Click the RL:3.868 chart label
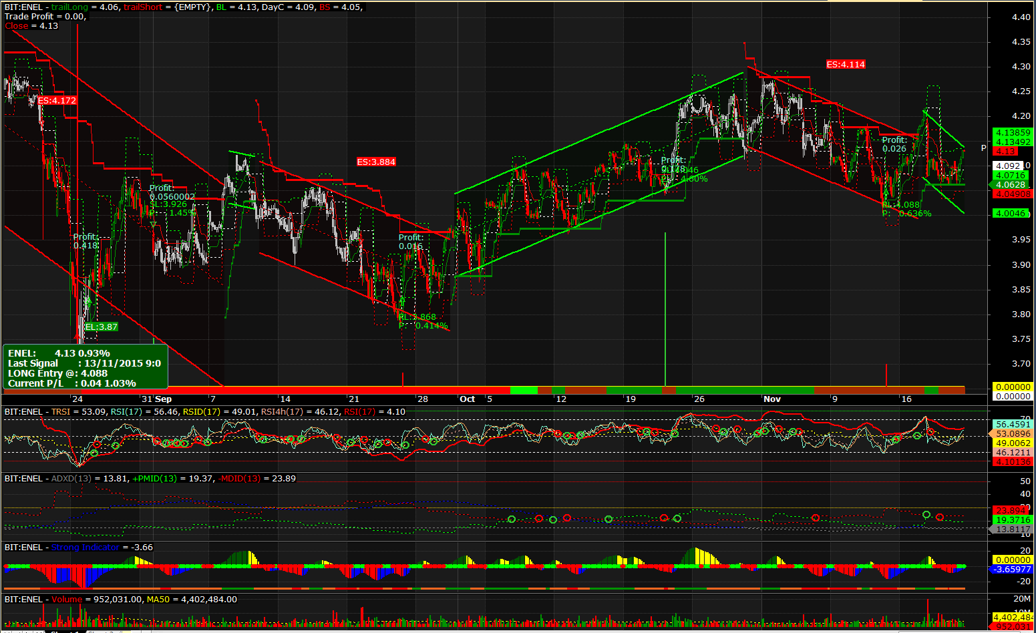1036x633 pixels. point(417,317)
